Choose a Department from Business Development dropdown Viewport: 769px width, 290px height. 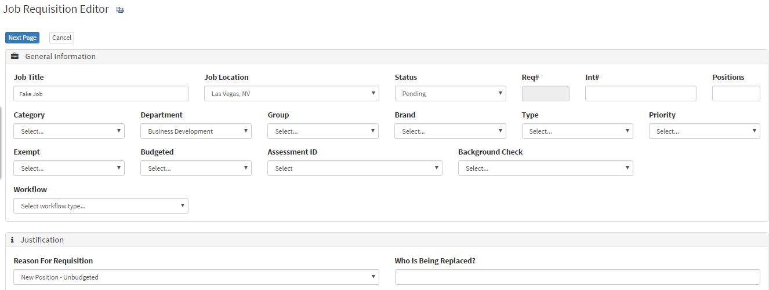[x=196, y=131]
